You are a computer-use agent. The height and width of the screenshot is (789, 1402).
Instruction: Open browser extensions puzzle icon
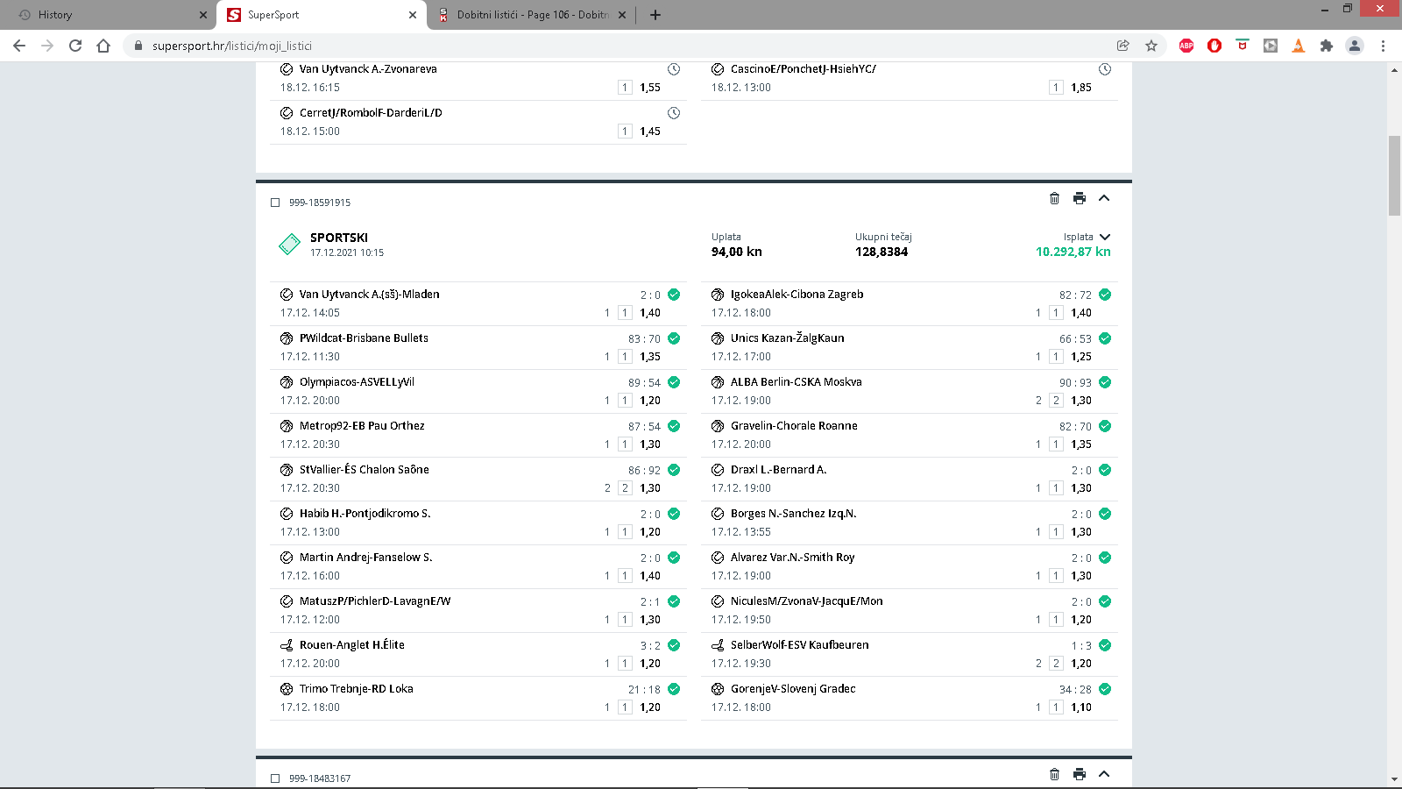[x=1327, y=46]
